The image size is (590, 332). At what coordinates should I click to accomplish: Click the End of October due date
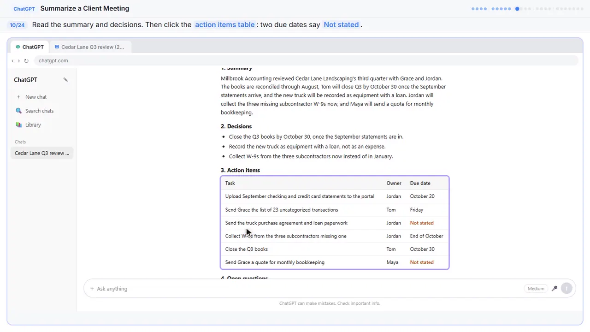426,236
